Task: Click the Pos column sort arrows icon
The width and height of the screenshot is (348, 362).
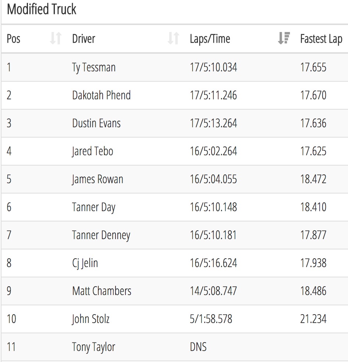Action: coord(56,38)
